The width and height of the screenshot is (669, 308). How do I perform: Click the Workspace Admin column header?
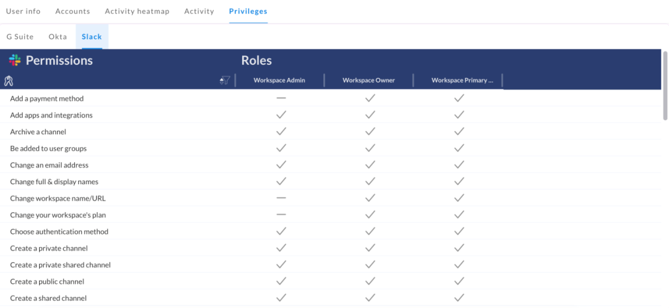(279, 80)
